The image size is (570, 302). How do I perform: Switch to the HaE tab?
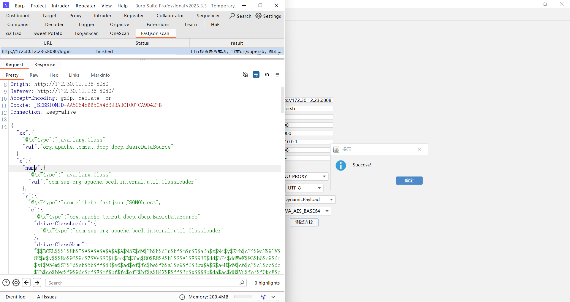pos(215,25)
